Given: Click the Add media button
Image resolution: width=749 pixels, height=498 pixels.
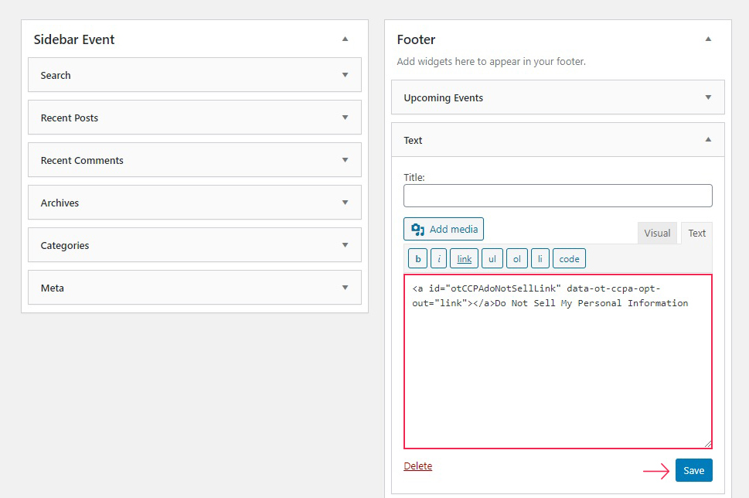Looking at the screenshot, I should (443, 229).
